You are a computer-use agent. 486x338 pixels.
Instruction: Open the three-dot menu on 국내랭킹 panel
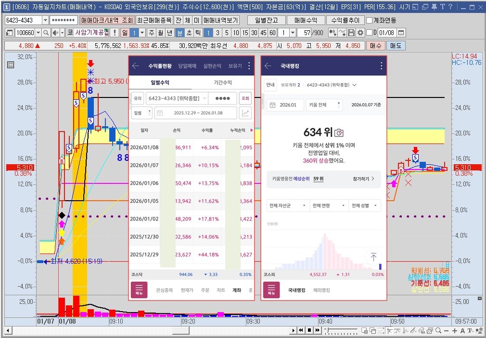[x=381, y=66]
